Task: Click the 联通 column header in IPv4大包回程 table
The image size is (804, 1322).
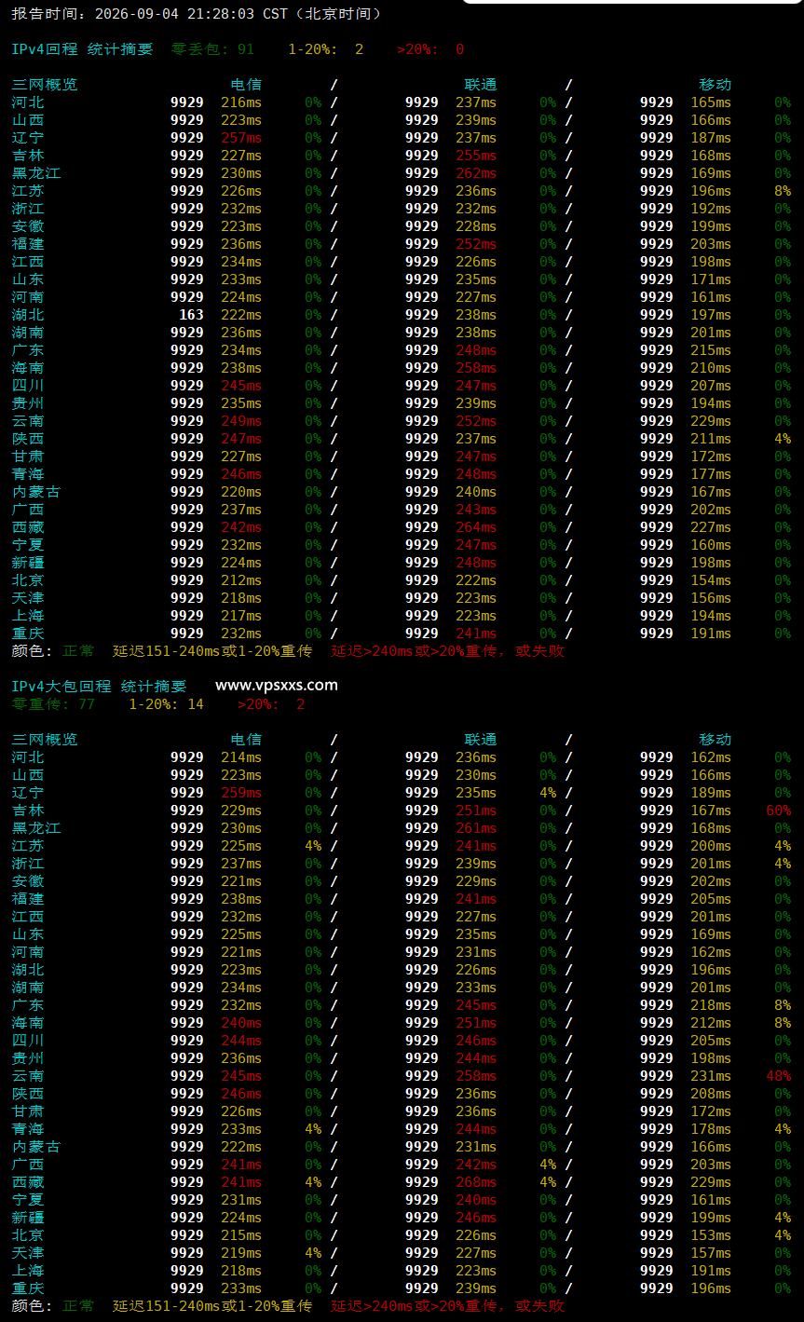Action: 481,740
